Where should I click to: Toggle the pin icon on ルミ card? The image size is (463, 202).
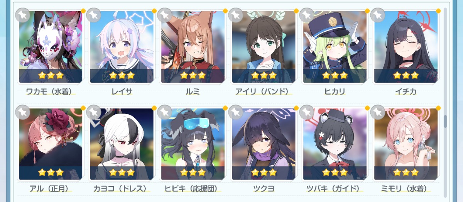click(x=164, y=15)
